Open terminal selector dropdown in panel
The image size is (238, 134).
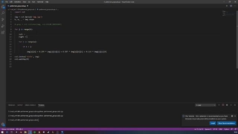click(206, 105)
